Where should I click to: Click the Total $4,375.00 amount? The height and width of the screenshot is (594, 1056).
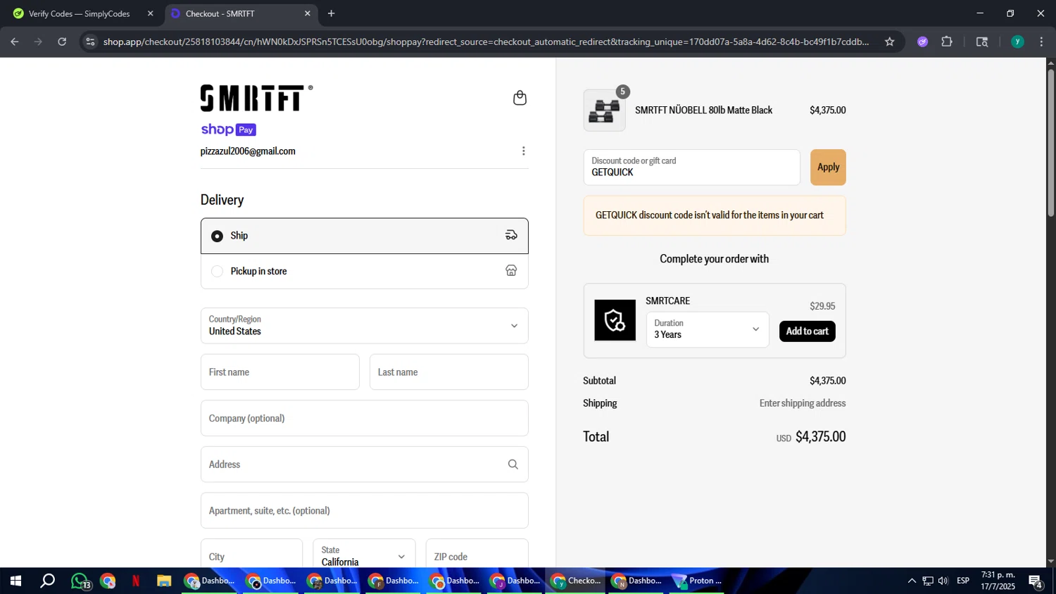(820, 437)
